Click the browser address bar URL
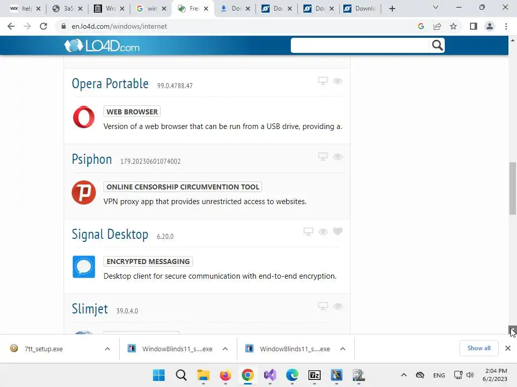The width and height of the screenshot is (517, 387). (119, 26)
